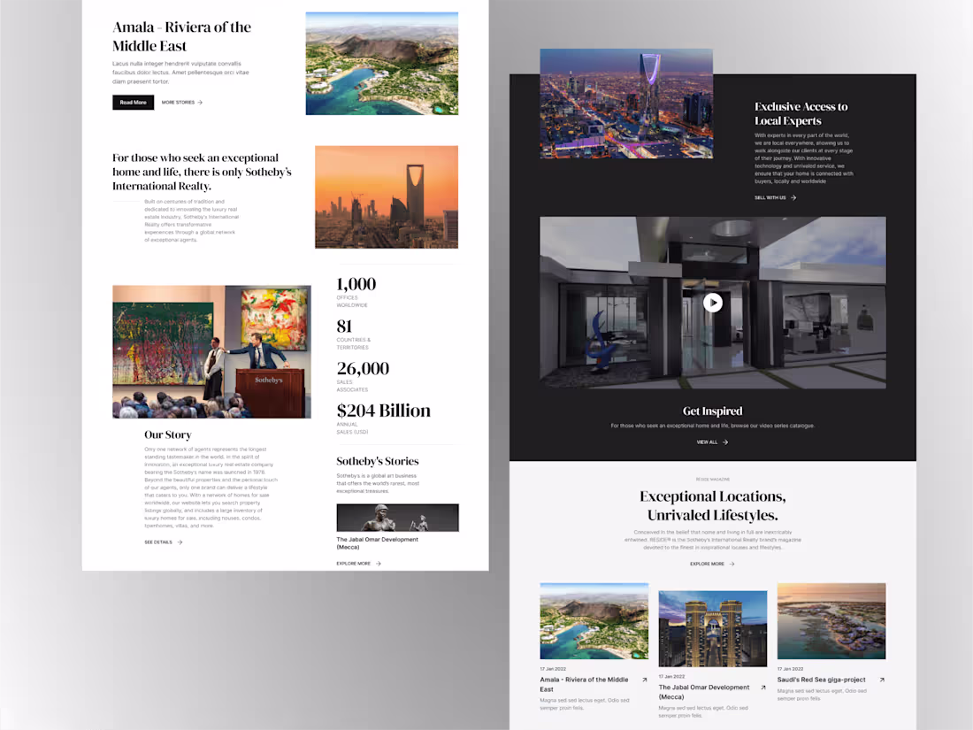Viewport: 973px width, 730px height.
Task: Click the 'Our Story' heading
Action: click(167, 434)
